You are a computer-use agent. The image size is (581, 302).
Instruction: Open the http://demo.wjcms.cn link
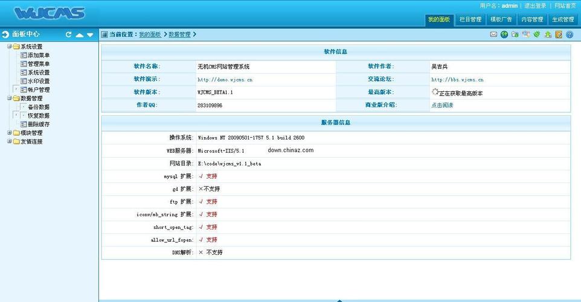225,80
